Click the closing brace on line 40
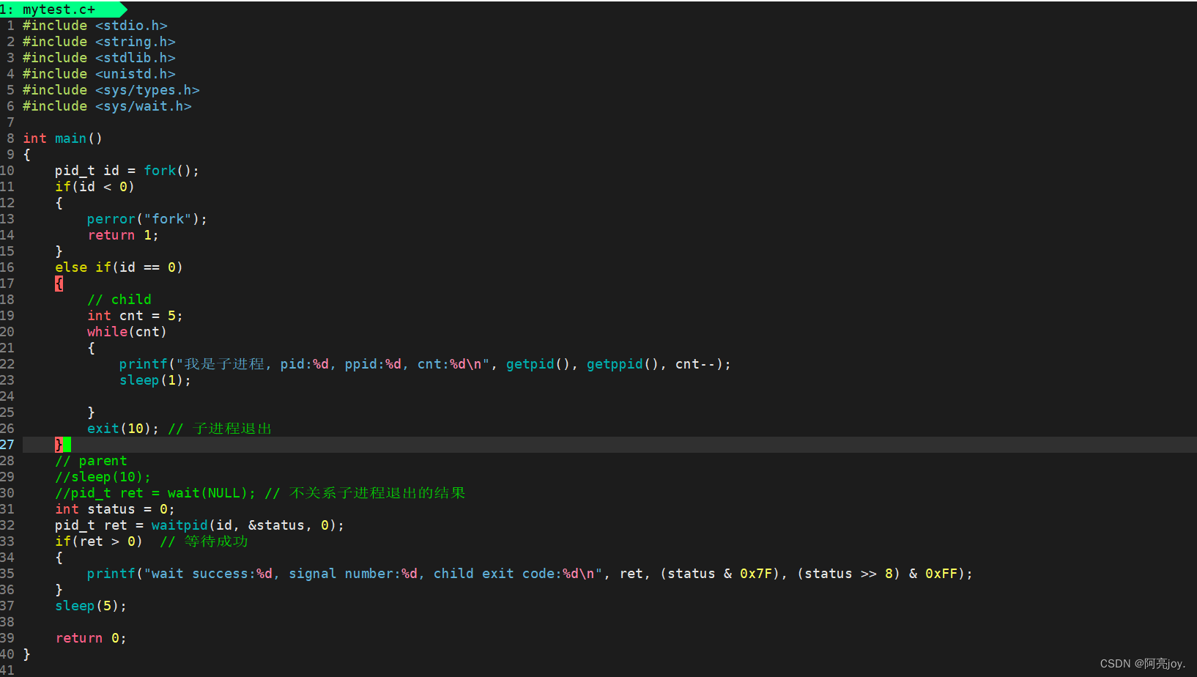 [x=27, y=654]
